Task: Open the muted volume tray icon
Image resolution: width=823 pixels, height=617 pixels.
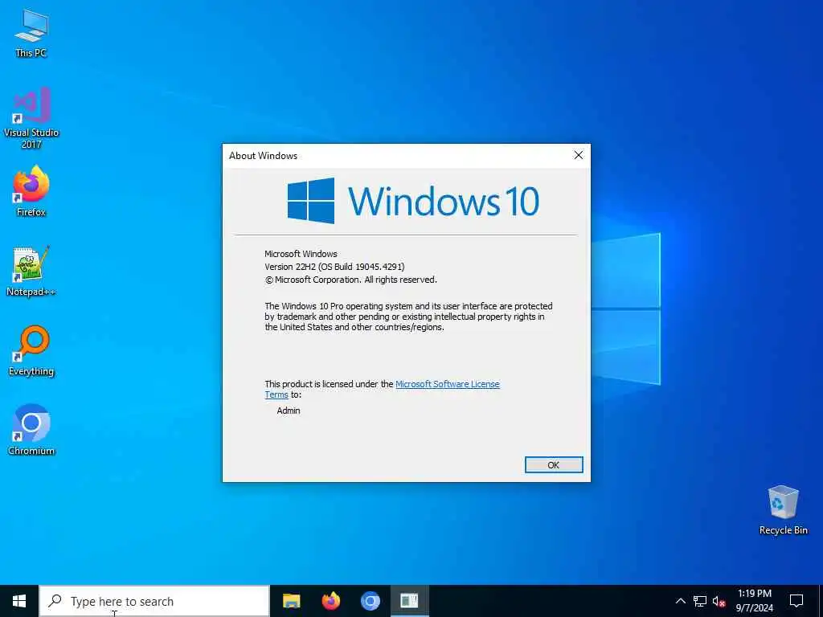Action: pos(719,601)
